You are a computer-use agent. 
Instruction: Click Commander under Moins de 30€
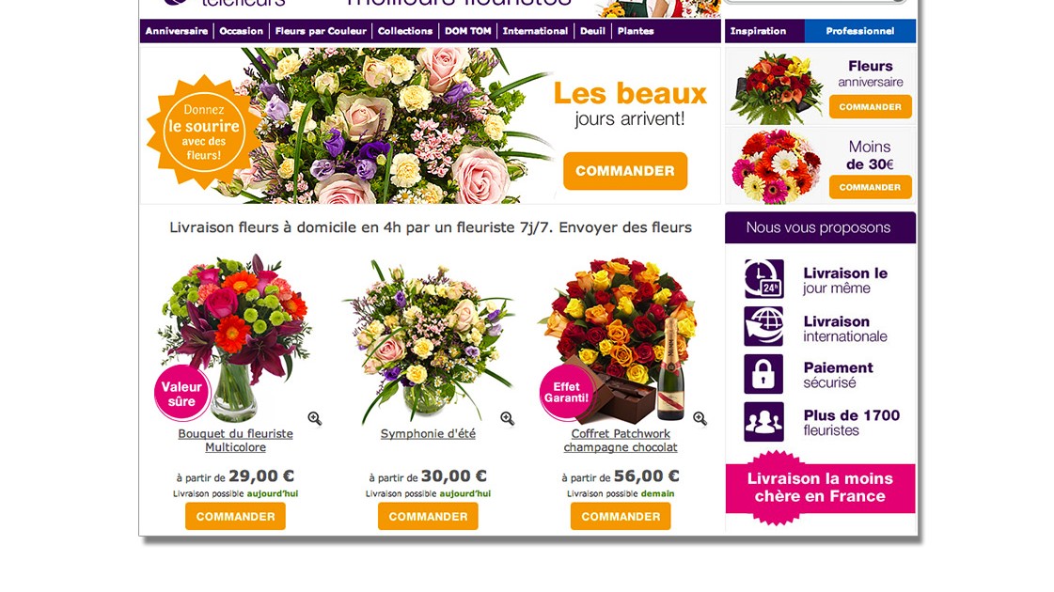tap(870, 188)
